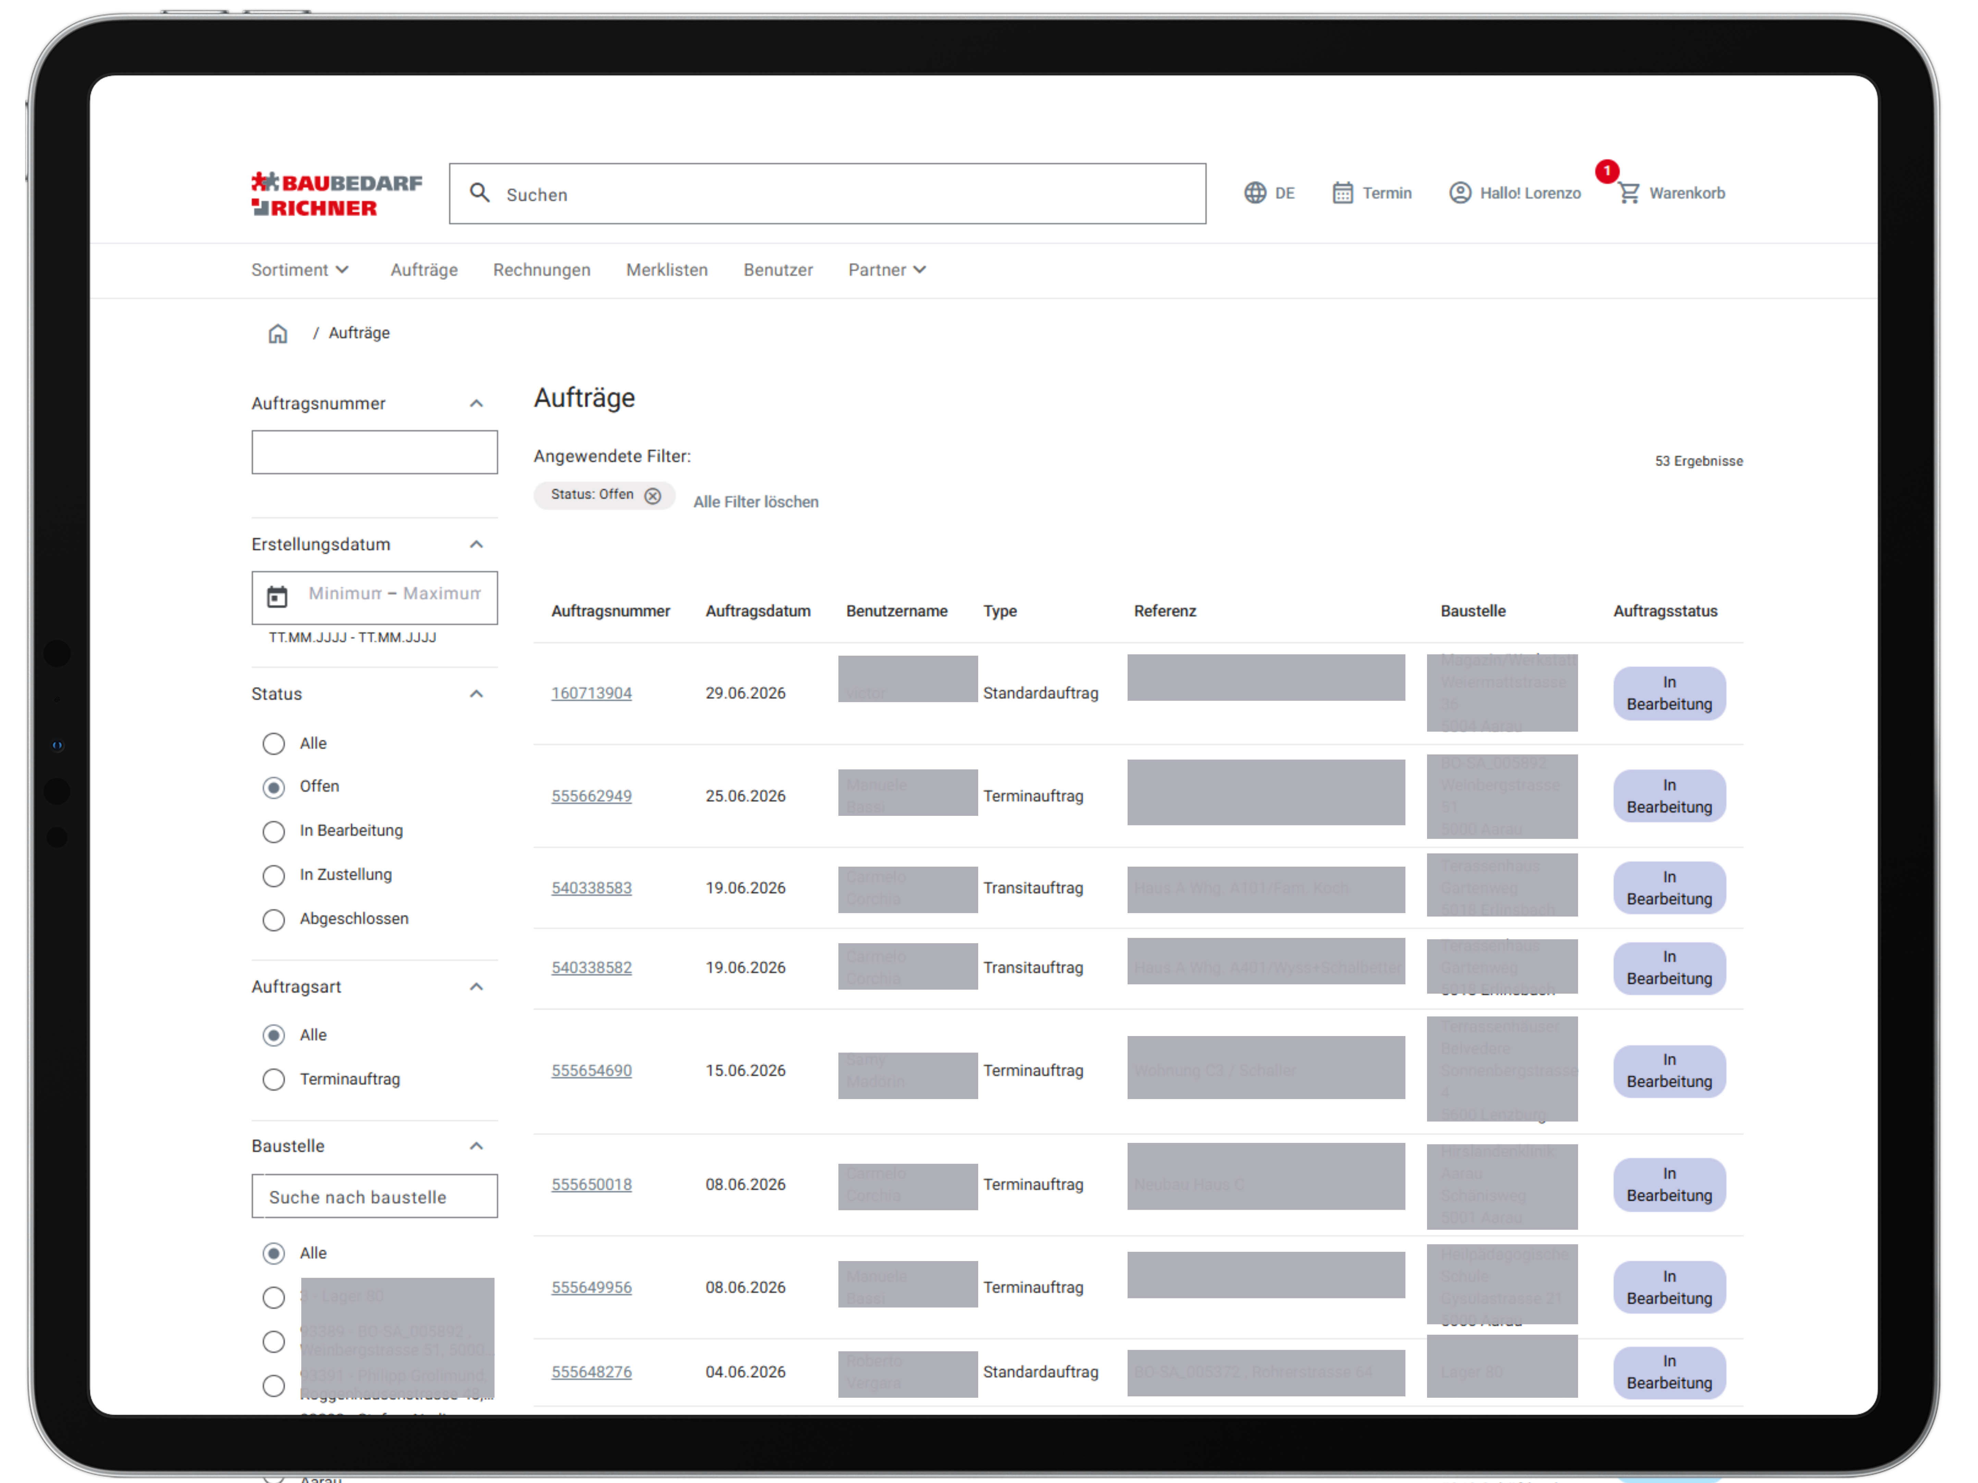Viewport: 1978px width, 1483px height.
Task: Switch language via DE label
Action: tap(1285, 194)
